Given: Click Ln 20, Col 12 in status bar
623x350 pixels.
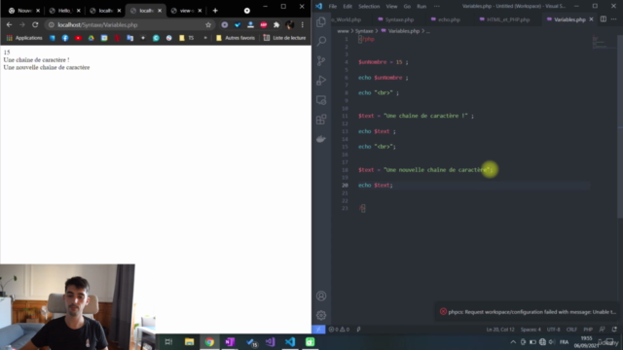Looking at the screenshot, I should (x=500, y=330).
